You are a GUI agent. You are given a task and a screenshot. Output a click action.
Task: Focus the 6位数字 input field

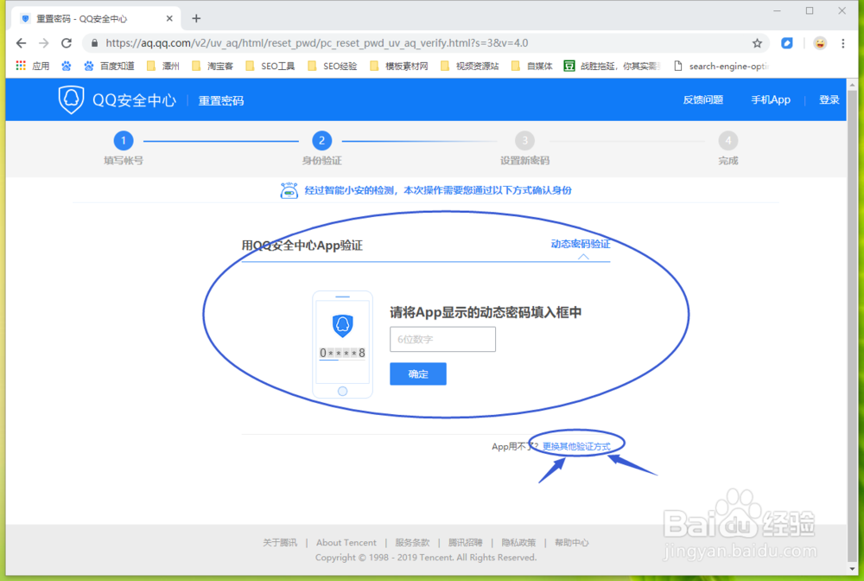click(x=442, y=339)
